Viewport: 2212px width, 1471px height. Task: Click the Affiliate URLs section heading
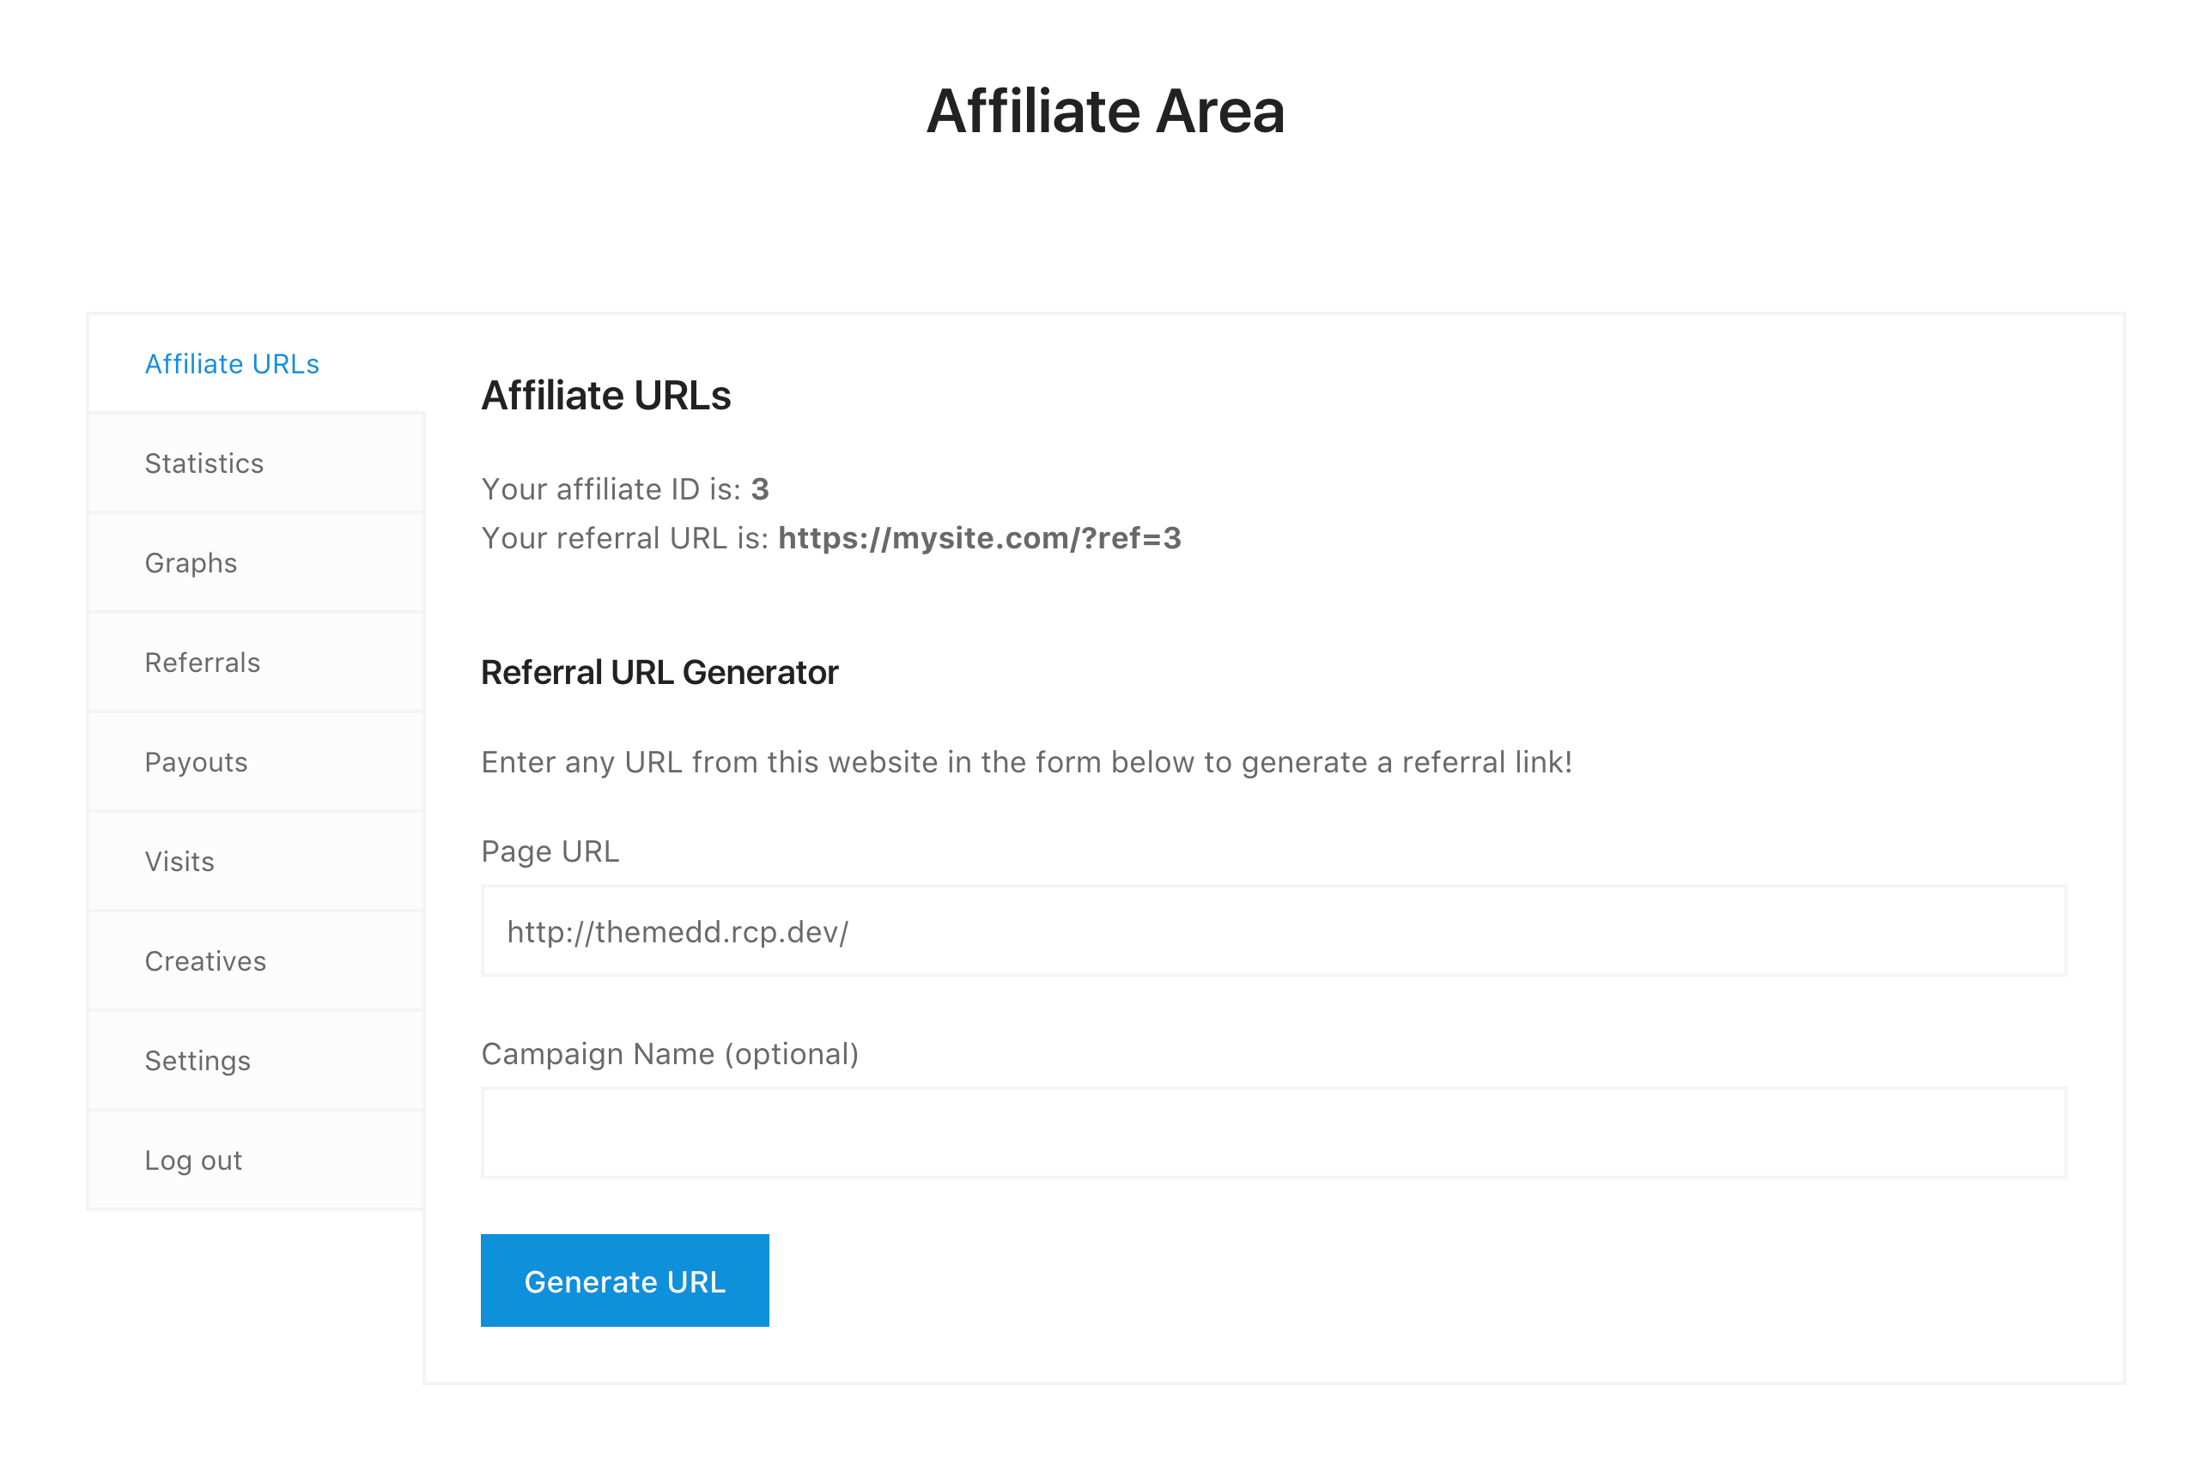[x=605, y=395]
